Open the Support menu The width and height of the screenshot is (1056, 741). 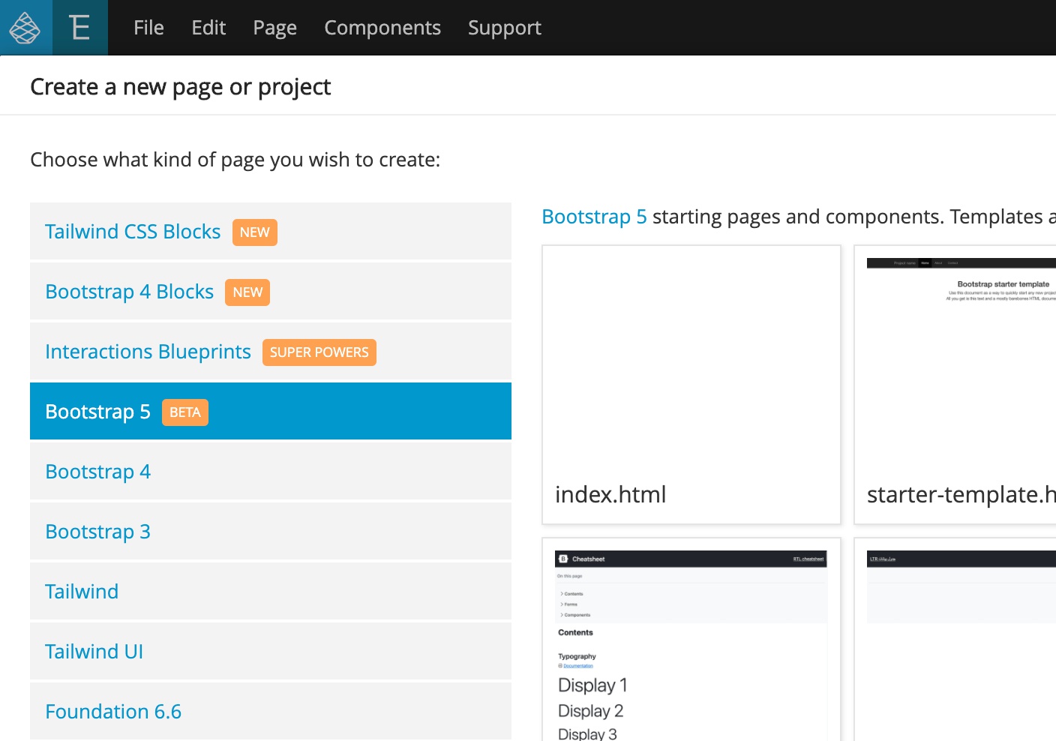[505, 28]
